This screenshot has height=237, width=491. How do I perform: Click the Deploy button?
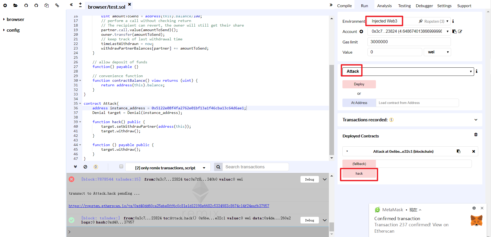pos(359,84)
